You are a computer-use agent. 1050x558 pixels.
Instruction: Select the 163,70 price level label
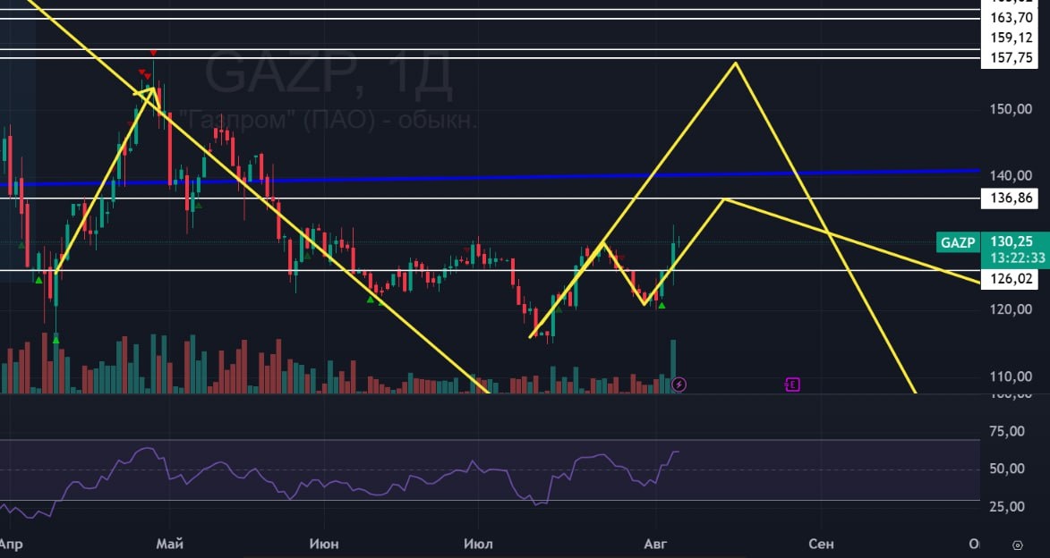click(1011, 17)
